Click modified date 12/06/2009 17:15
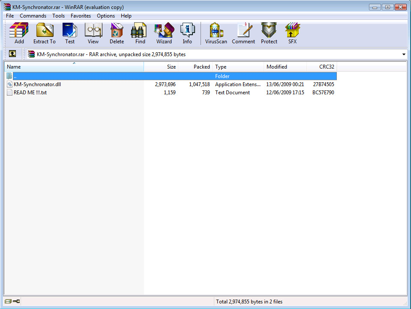The image size is (411, 309). (285, 93)
